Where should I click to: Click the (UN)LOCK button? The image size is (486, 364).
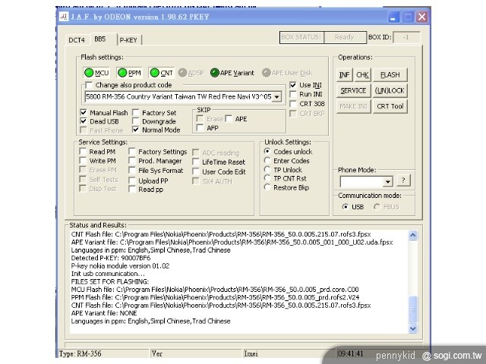tap(390, 91)
